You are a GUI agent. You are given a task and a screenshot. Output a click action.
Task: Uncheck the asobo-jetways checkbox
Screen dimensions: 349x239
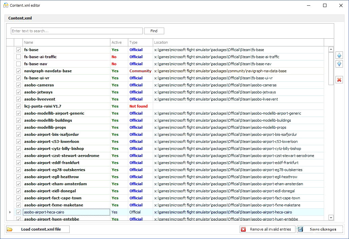tap(19, 92)
